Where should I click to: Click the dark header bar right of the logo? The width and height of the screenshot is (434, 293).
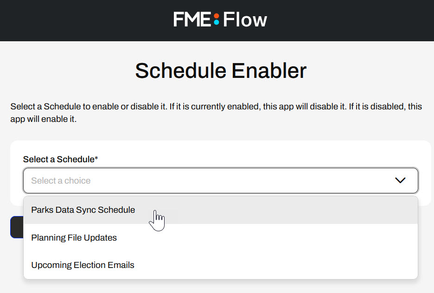pos(352,20)
